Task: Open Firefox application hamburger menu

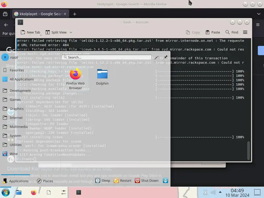Action: click(258, 25)
